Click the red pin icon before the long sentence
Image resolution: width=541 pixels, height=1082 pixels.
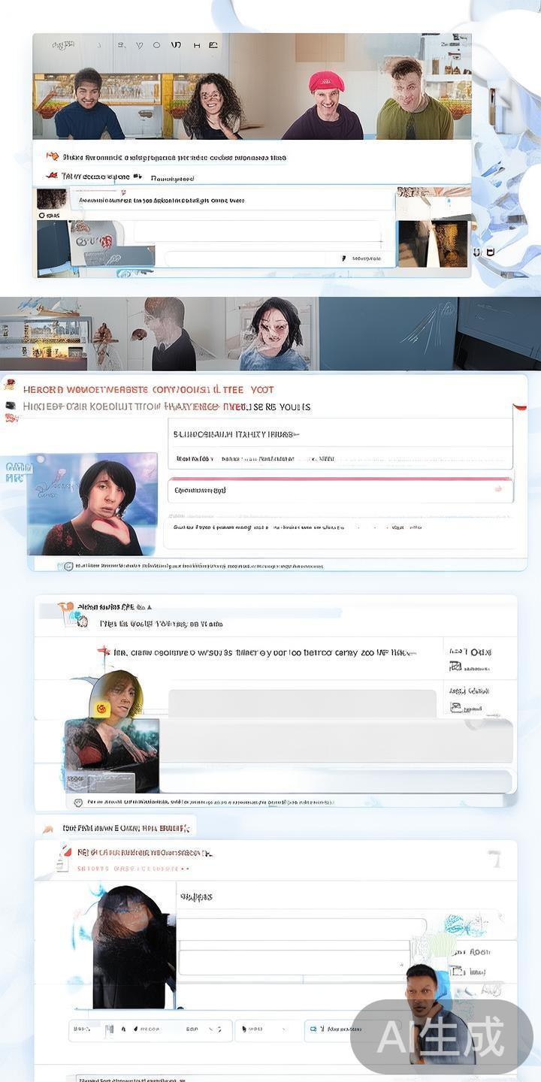104,651
